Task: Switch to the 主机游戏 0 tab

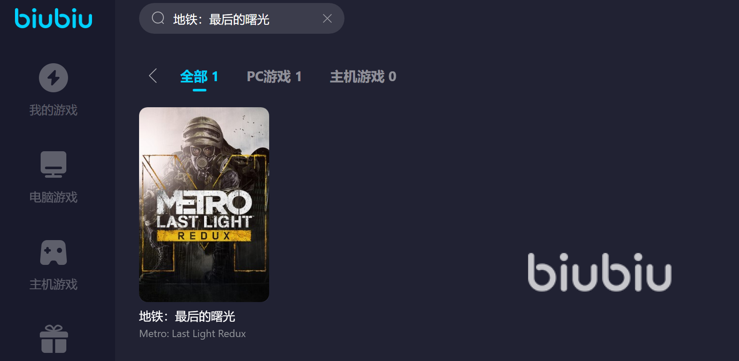Action: coord(363,77)
